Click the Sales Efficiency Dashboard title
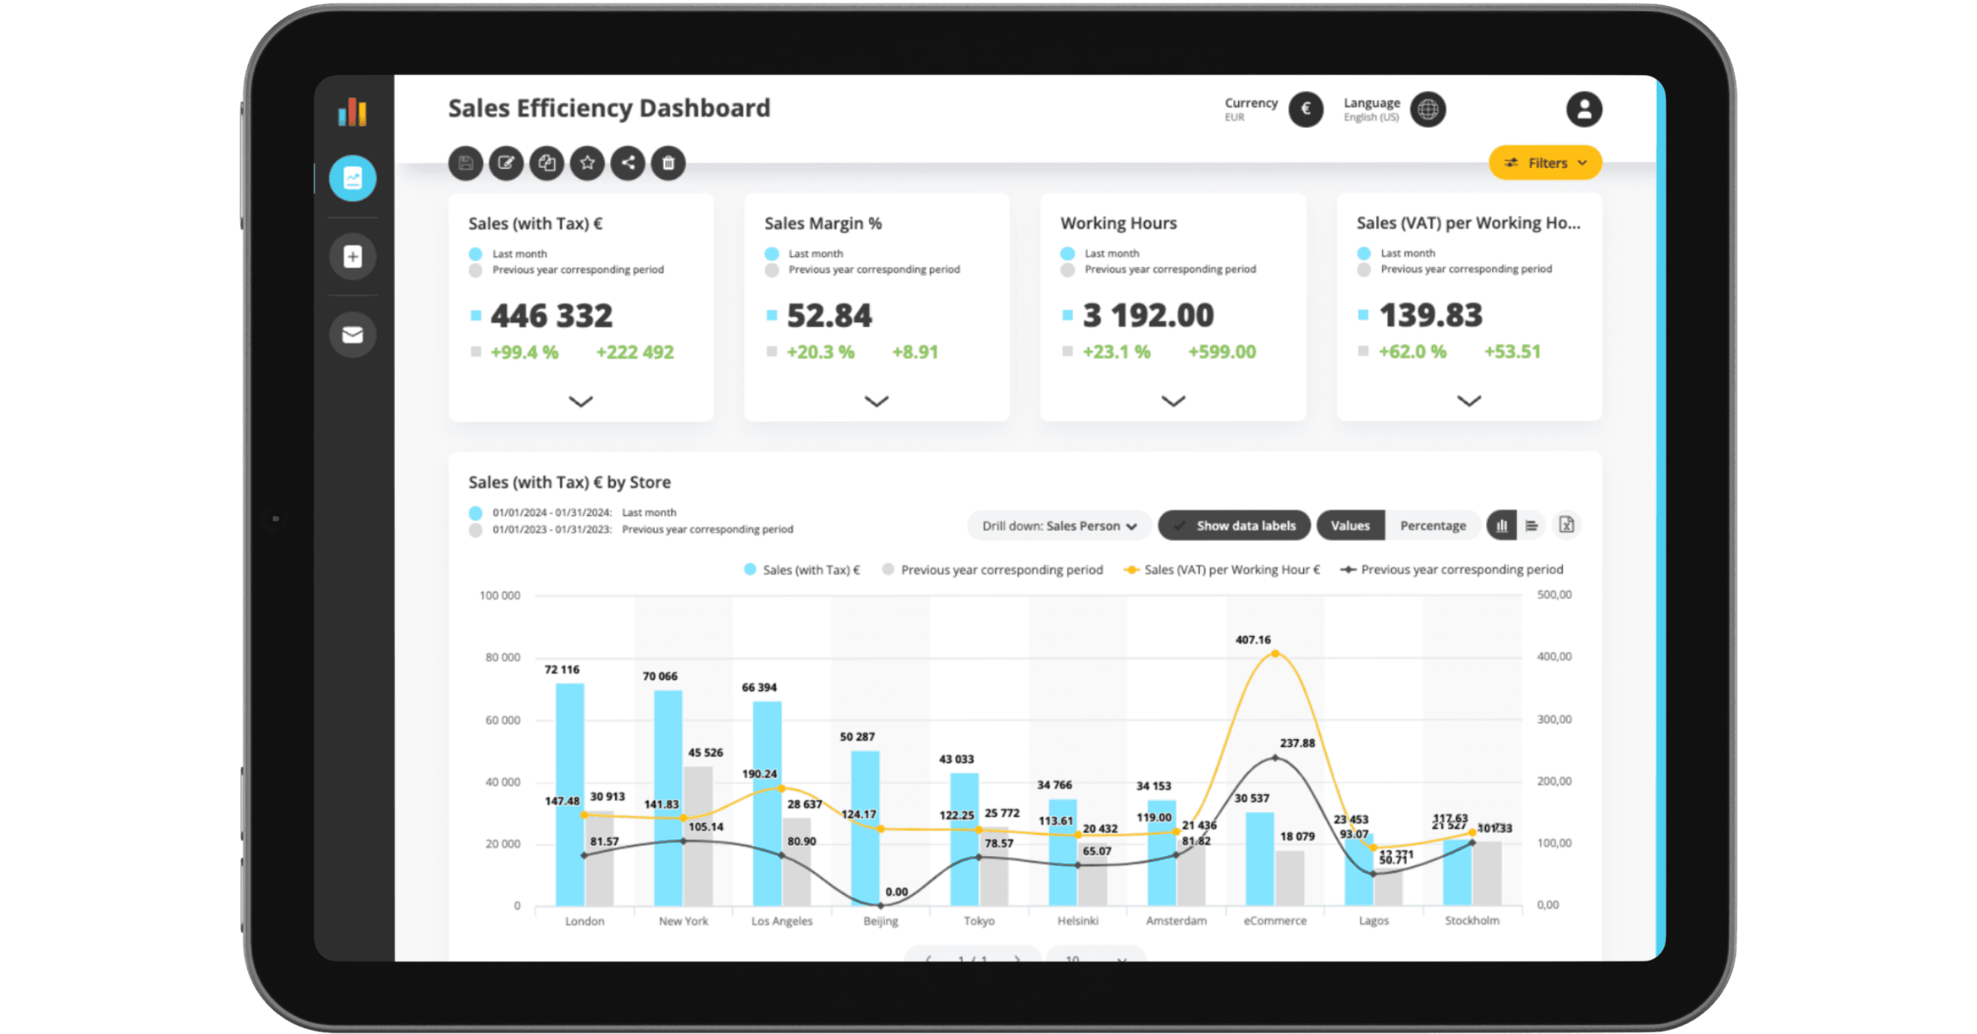 609,108
